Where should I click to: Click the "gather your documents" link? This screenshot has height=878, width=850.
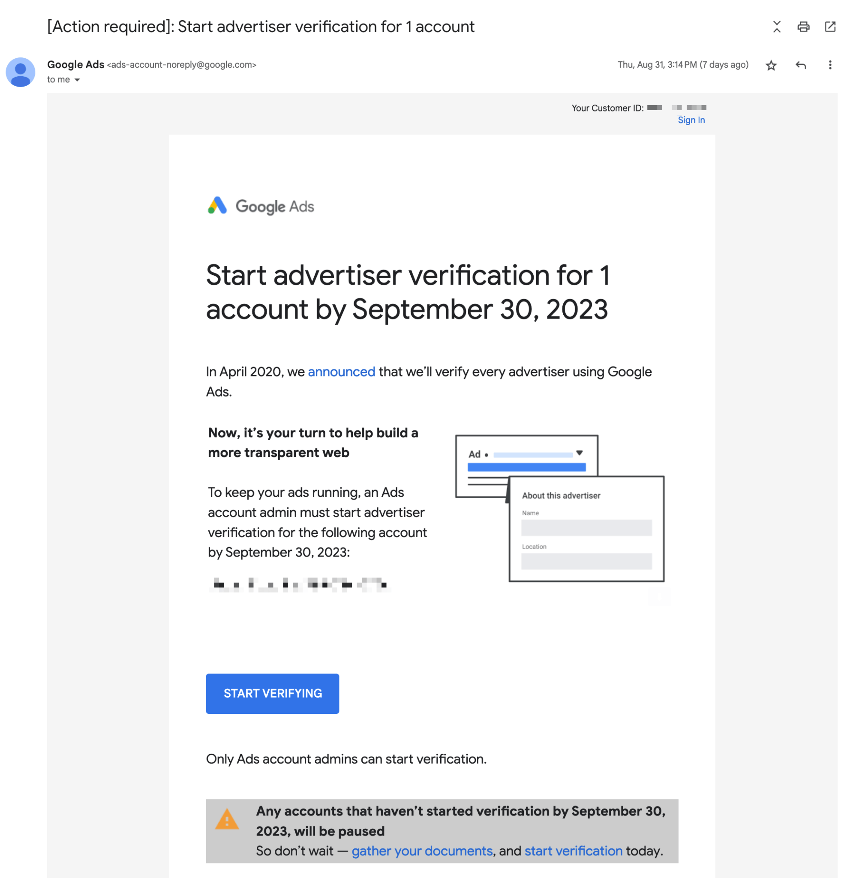click(x=422, y=851)
